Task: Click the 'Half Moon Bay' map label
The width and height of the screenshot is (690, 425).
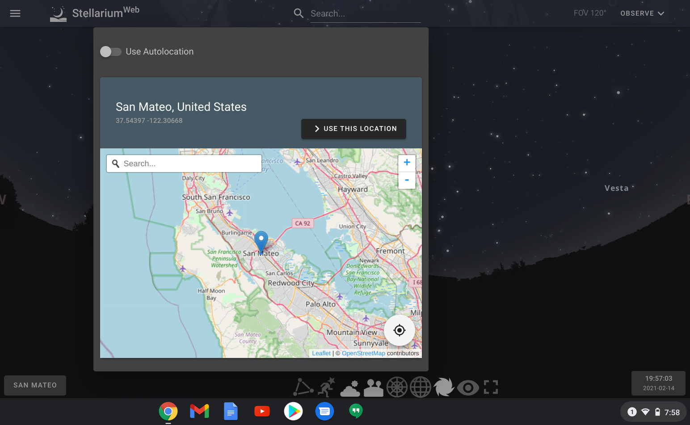Action: (x=211, y=294)
